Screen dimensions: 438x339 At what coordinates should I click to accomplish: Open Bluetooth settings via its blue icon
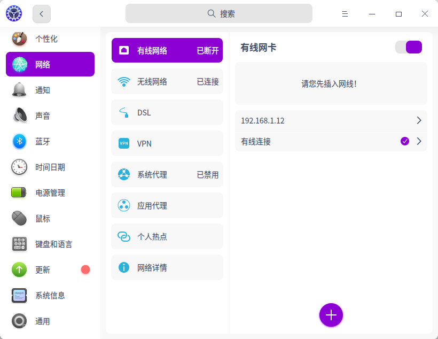pos(19,141)
